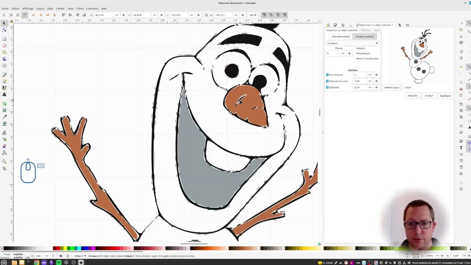Select the Rectangle tool
This screenshot has height=265, width=471.
[x=4, y=39]
